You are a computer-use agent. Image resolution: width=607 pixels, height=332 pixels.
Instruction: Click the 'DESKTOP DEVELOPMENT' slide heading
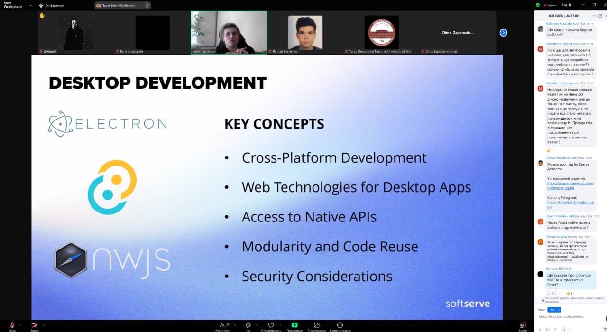[x=157, y=83]
